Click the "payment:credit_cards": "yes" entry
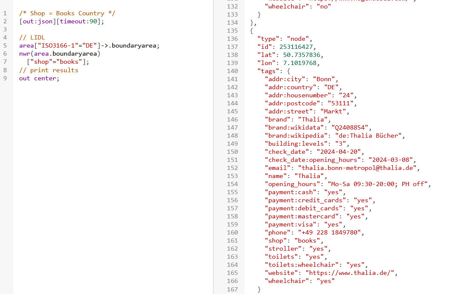Screen dimensions: 461x294 320,200
